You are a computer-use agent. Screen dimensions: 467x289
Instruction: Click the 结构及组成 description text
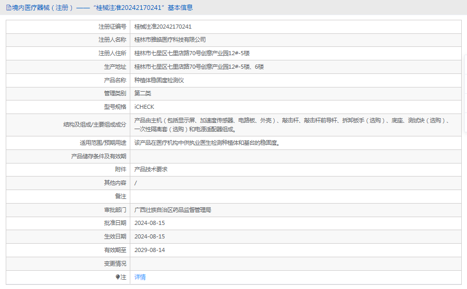click(x=292, y=124)
